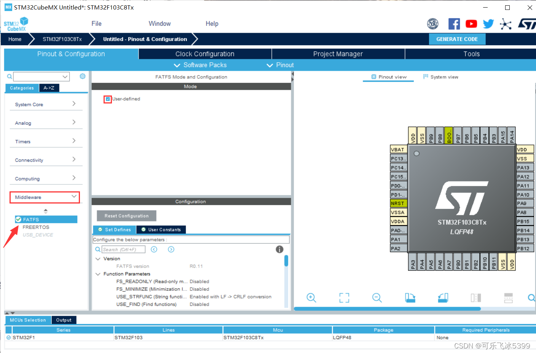Select FREERTOS middleware
Viewport: 536px width, 353px height.
click(36, 227)
